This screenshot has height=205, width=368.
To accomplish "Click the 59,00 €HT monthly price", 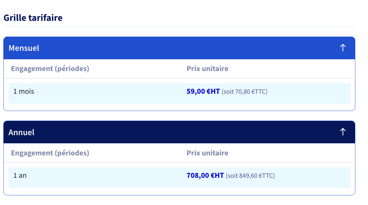I will (203, 91).
